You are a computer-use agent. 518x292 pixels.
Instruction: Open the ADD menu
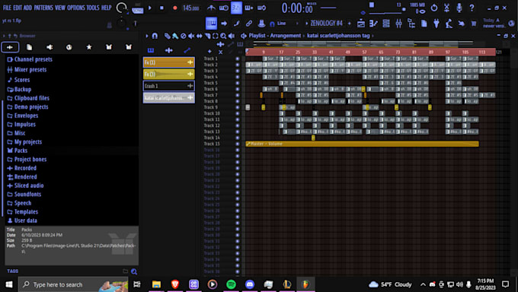point(27,8)
